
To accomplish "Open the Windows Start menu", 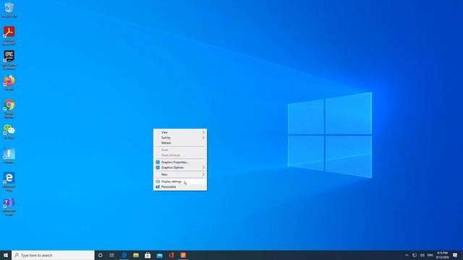I will click(6, 255).
